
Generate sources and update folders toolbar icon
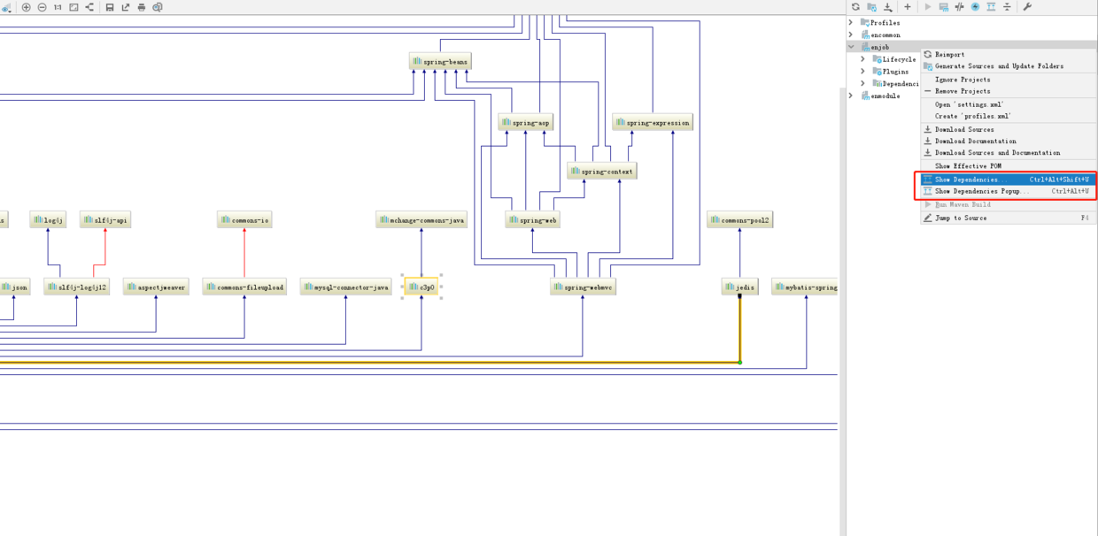871,7
